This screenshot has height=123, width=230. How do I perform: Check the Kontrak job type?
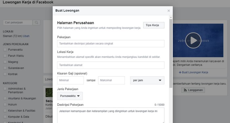click(5, 74)
